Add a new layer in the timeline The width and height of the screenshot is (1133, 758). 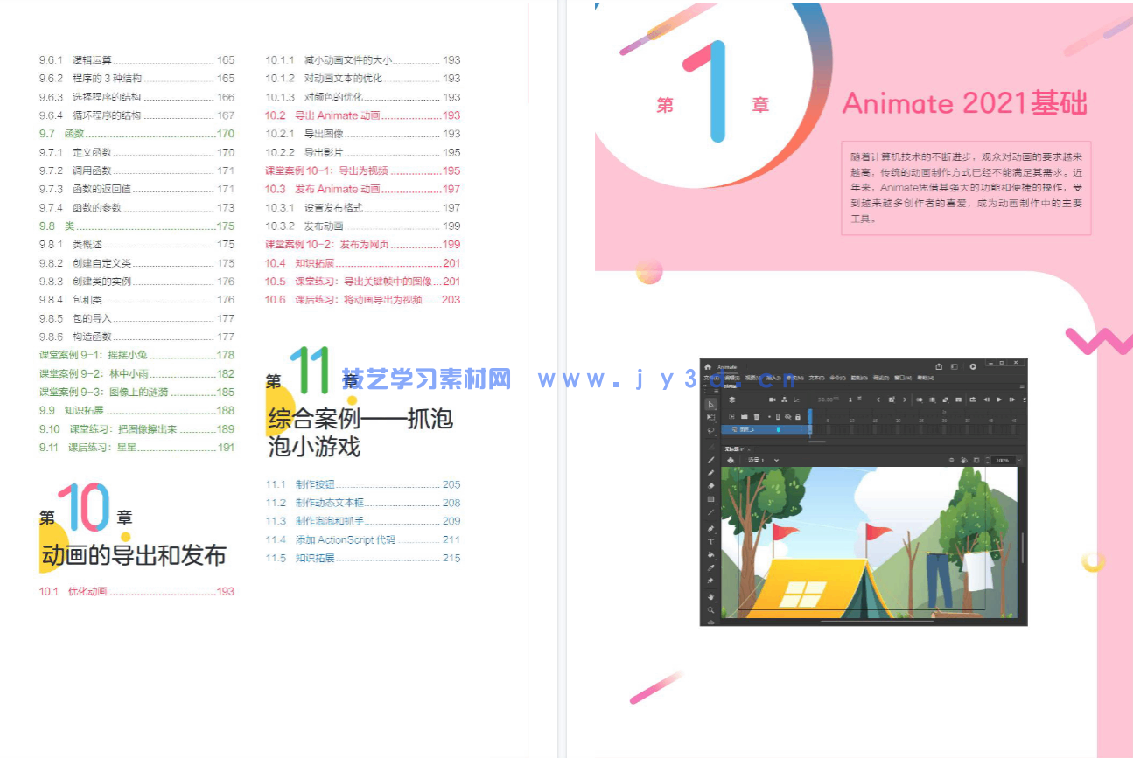tap(732, 416)
